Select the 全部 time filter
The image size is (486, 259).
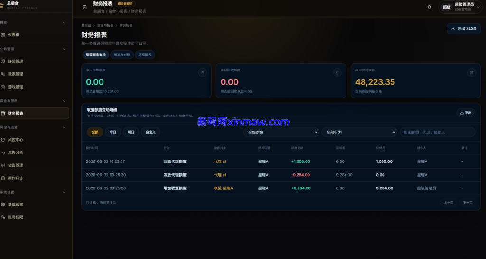(95, 132)
